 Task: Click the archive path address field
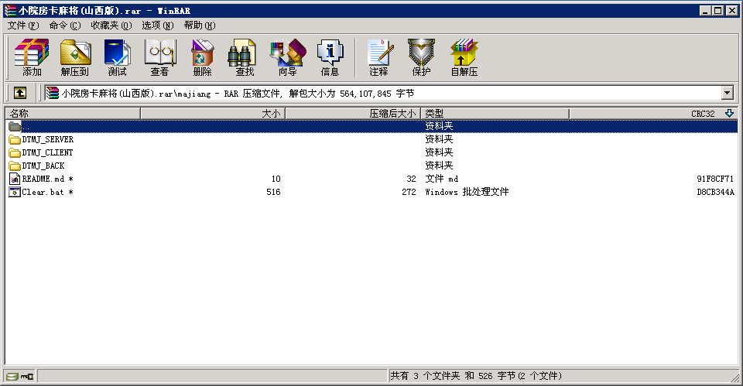[387, 93]
